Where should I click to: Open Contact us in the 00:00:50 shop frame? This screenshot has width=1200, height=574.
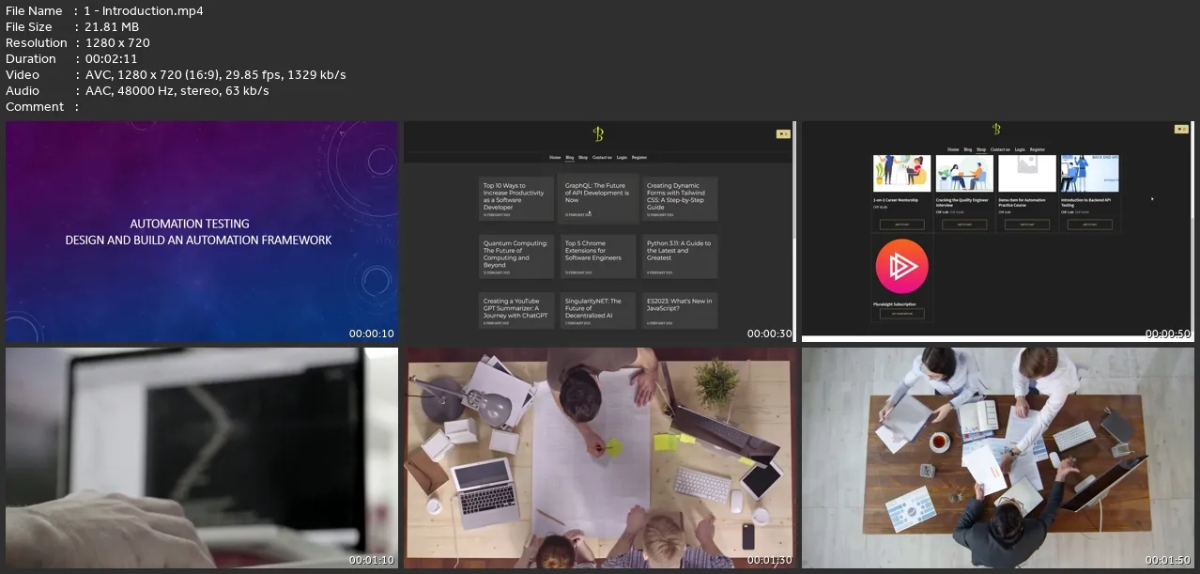pyautogui.click(x=1000, y=149)
